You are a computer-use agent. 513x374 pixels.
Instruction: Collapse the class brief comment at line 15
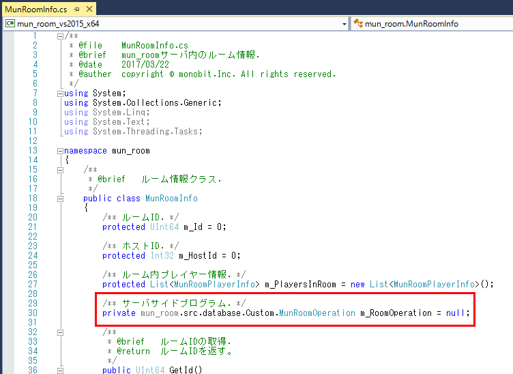point(60,170)
